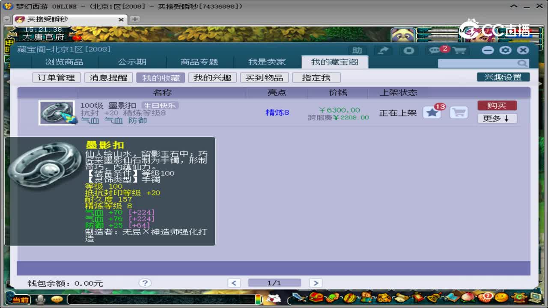Minimize the 藏宝阁 panel
This screenshot has height=308, width=548.
[x=488, y=50]
